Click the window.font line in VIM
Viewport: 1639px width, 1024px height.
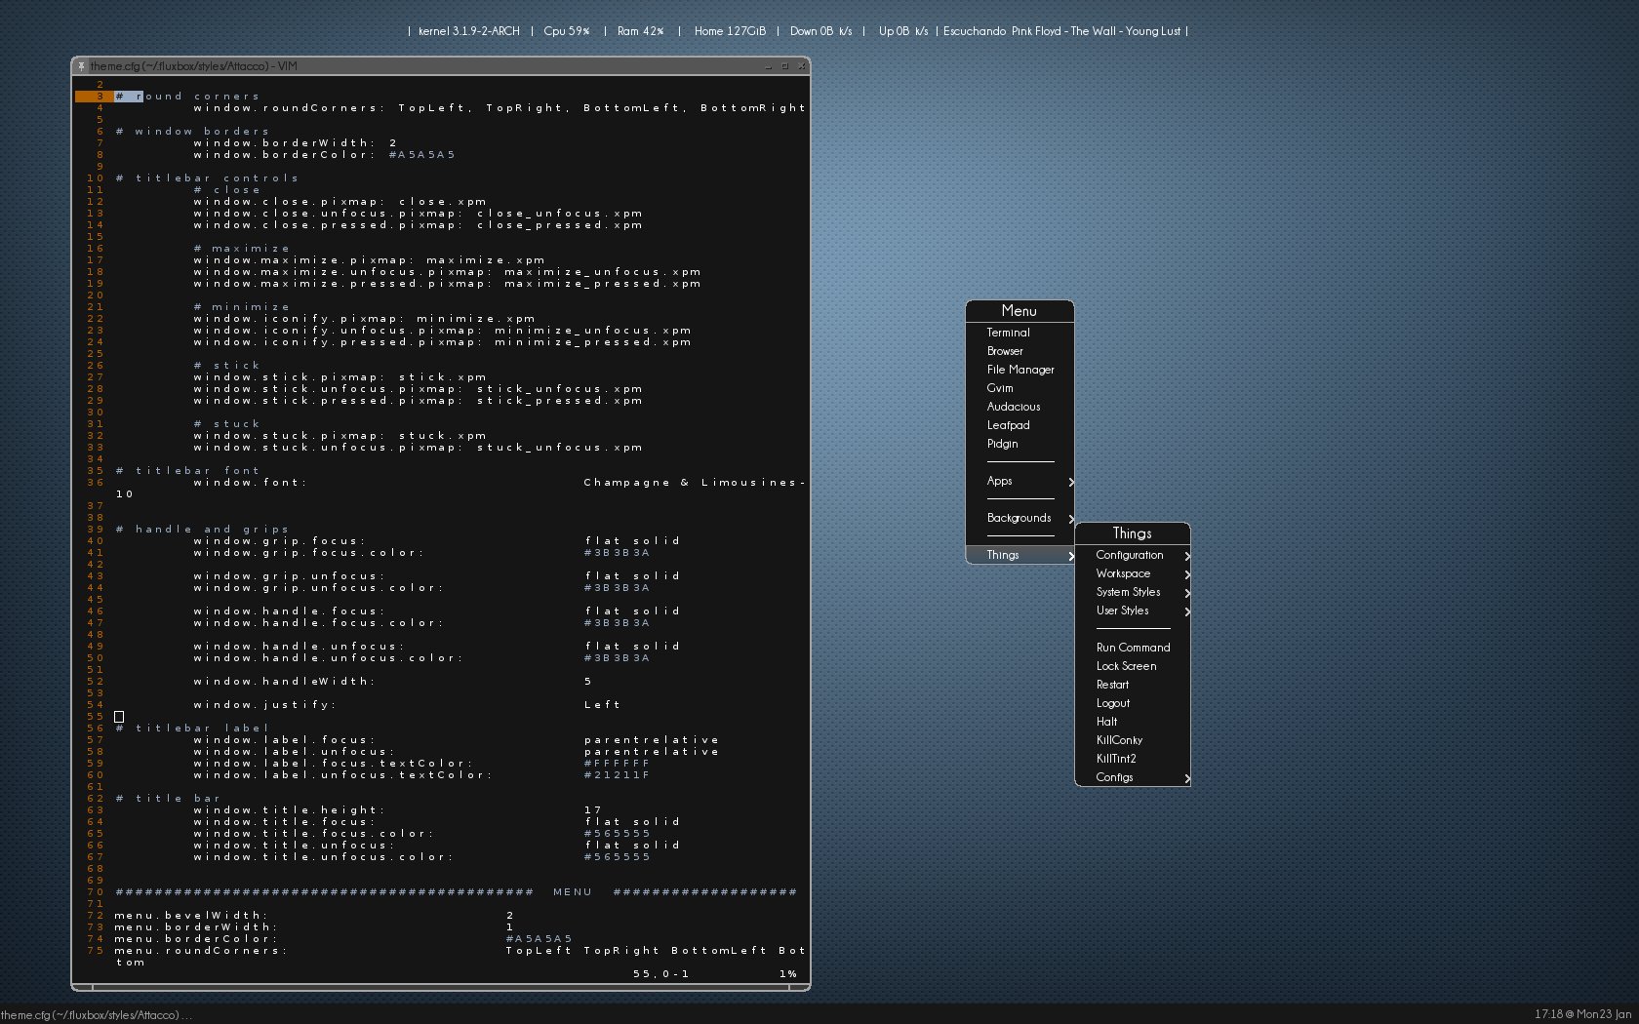point(500,483)
